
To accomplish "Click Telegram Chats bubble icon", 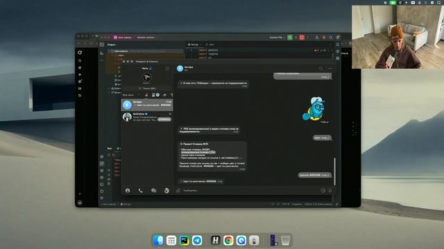I will (153, 191).
